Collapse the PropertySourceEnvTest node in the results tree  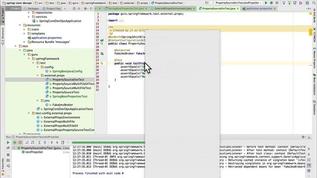[x=14, y=148]
